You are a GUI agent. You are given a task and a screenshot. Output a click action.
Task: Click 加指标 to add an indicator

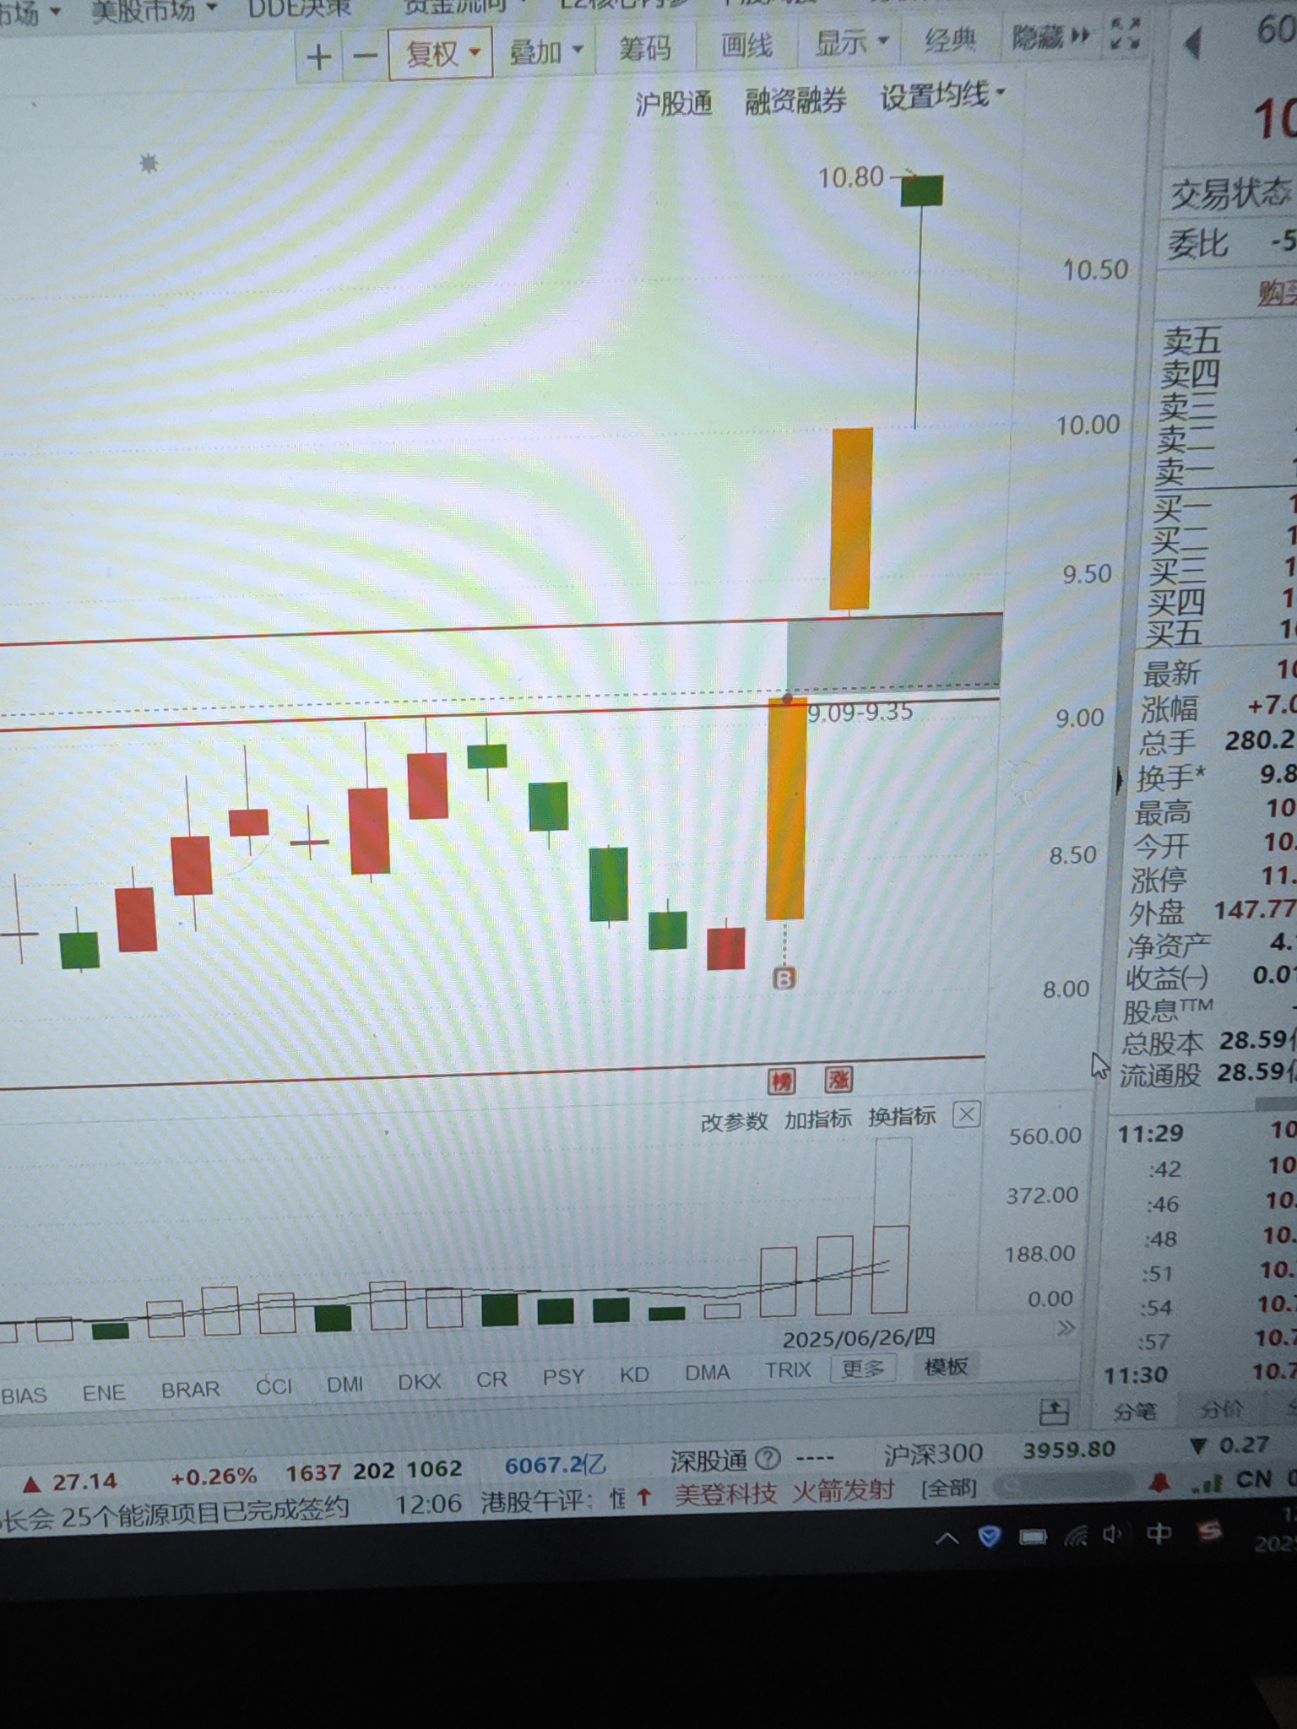coord(817,1119)
